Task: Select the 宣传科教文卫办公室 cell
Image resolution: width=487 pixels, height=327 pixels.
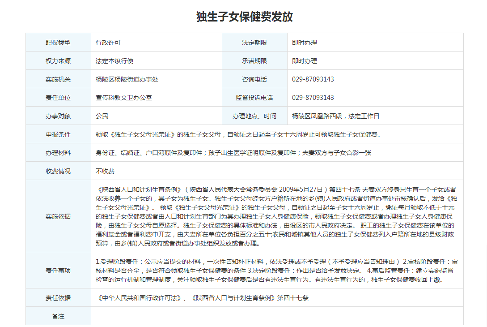Action: (124, 98)
